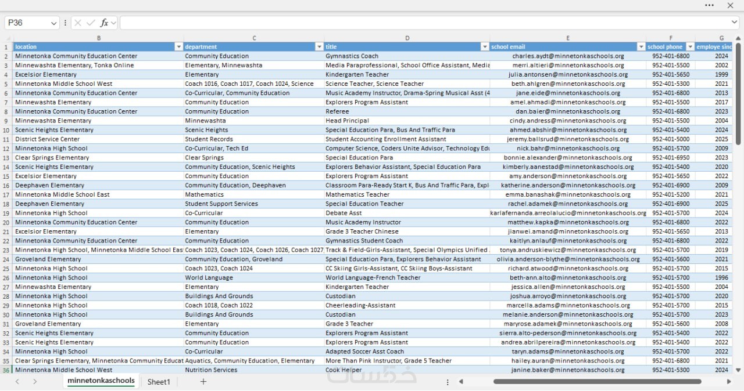
Task: Select cell 'Head Principal'
Action: 407,121
